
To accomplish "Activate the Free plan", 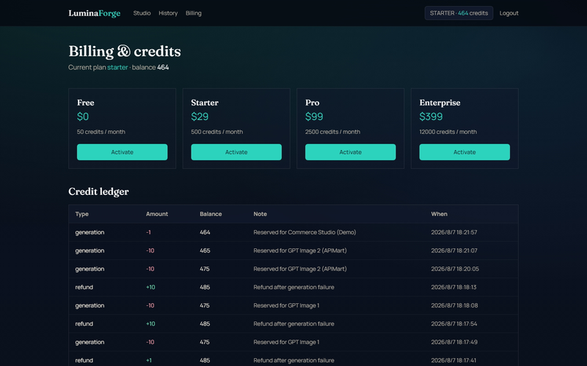I will [x=122, y=152].
